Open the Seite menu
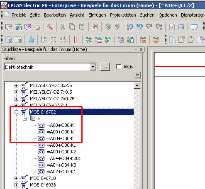 pyautogui.click(x=35, y=15)
